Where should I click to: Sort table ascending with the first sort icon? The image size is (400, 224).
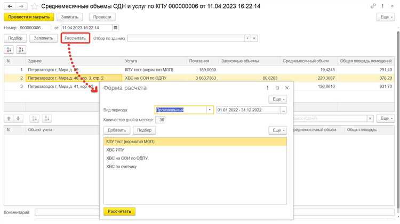9,49
